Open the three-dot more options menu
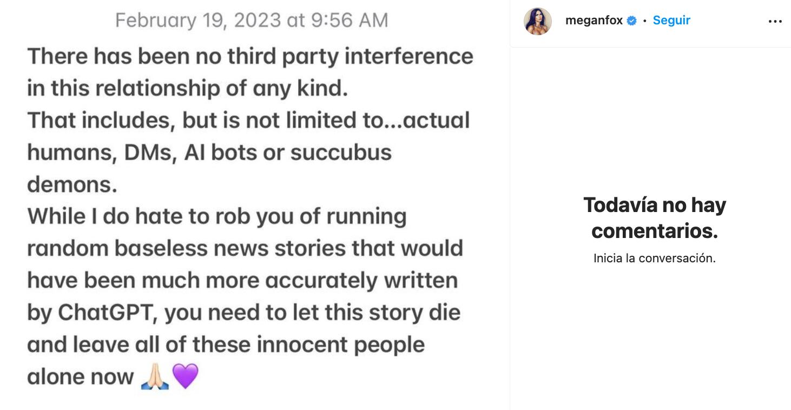This screenshot has width=791, height=410. (775, 21)
